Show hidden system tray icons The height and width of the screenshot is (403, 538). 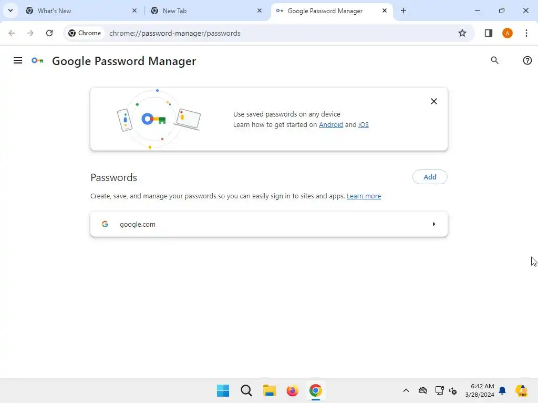pos(406,390)
